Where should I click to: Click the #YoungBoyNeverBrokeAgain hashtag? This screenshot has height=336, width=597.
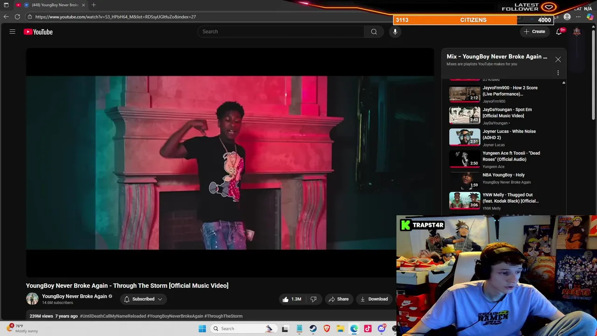point(175,316)
